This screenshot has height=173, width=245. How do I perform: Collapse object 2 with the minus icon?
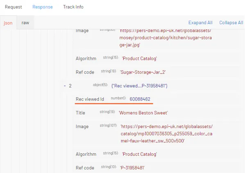coord(65,86)
